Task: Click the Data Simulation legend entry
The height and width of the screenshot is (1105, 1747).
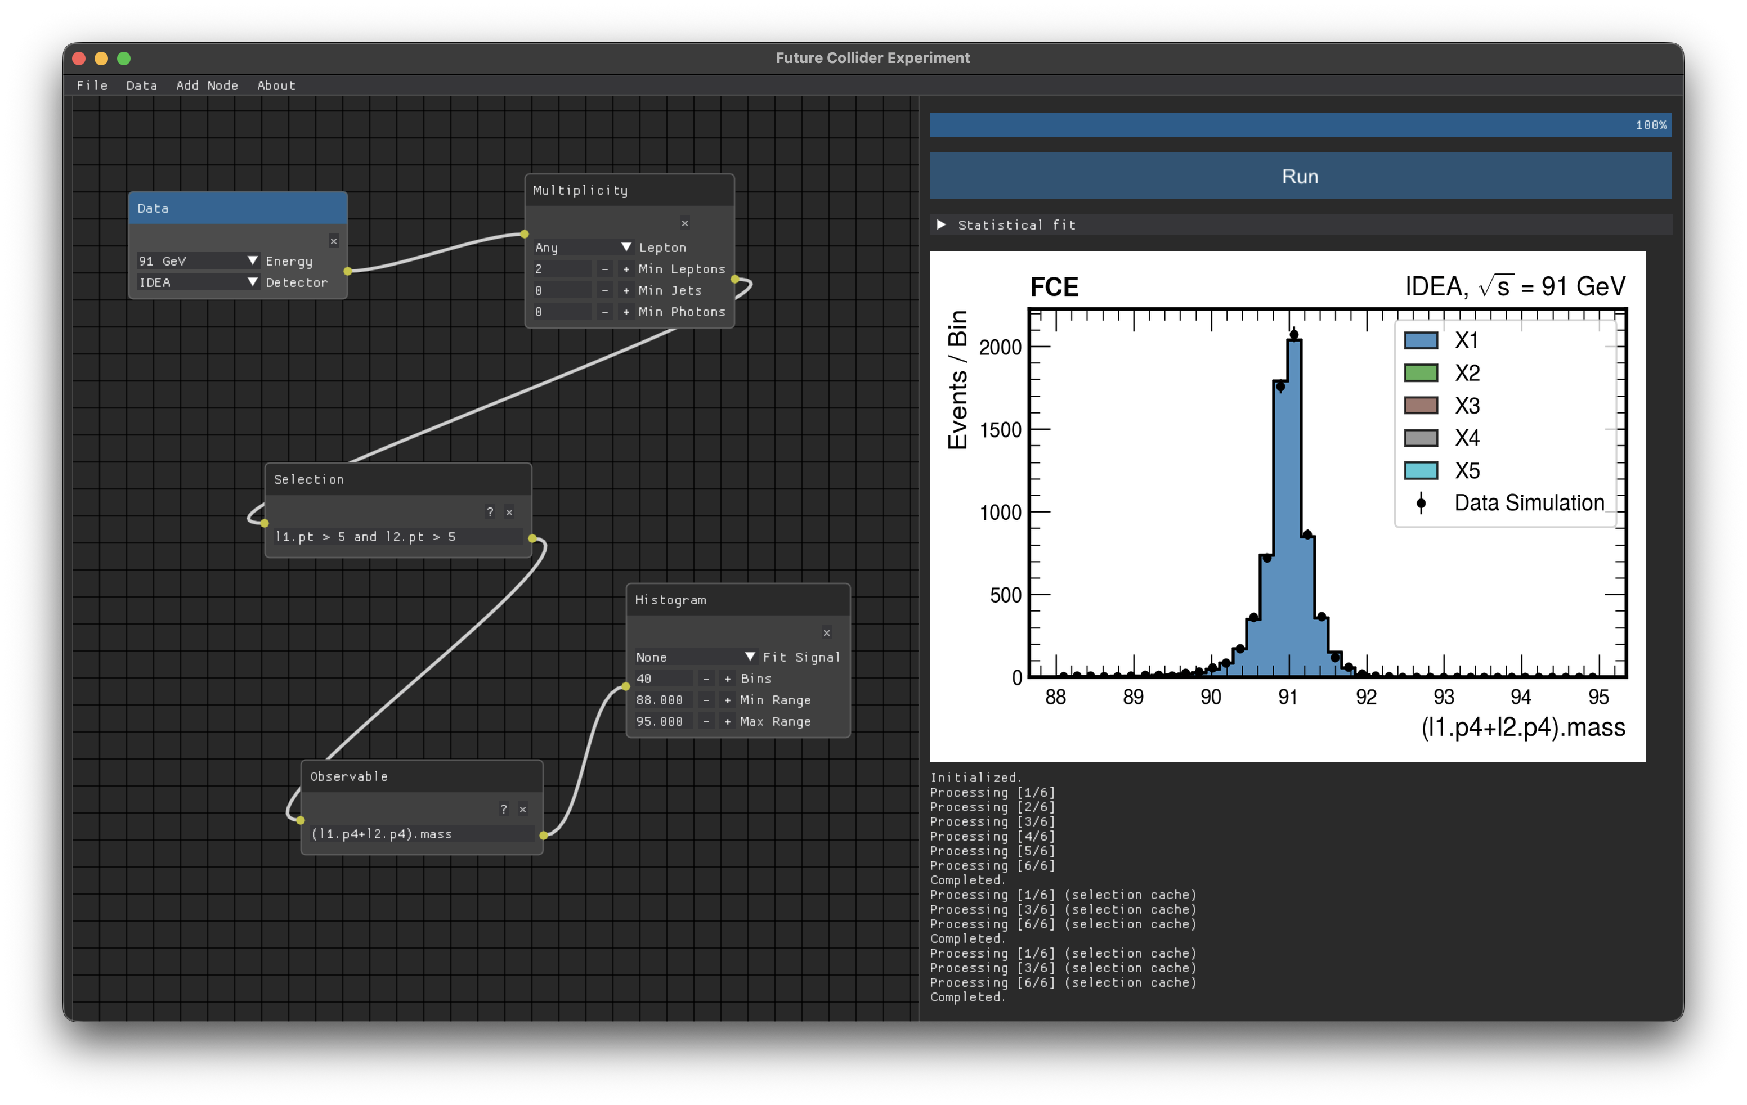Action: pyautogui.click(x=1508, y=503)
